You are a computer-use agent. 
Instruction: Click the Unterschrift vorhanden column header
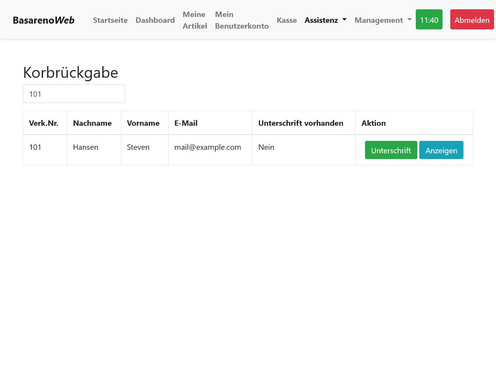tap(301, 123)
